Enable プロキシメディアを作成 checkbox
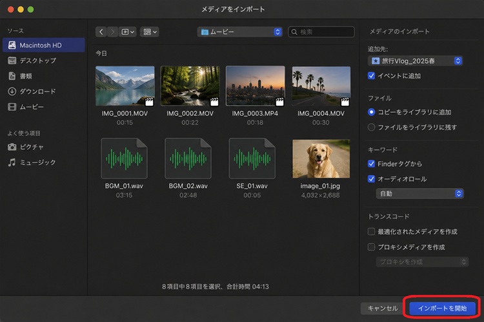The image size is (484, 322). point(371,247)
